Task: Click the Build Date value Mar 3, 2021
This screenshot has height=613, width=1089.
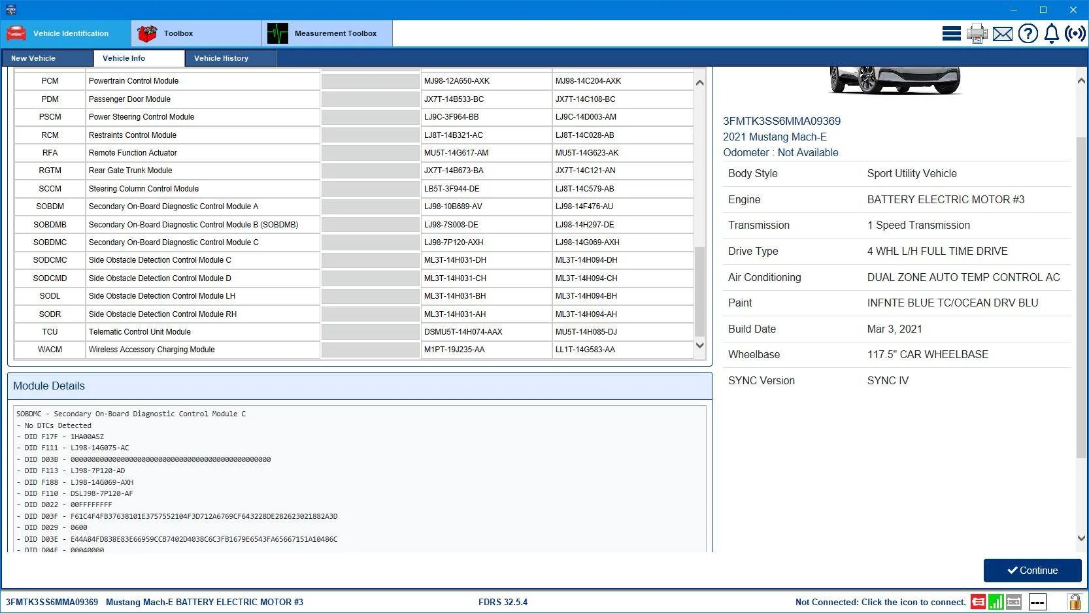Action: [x=895, y=329]
